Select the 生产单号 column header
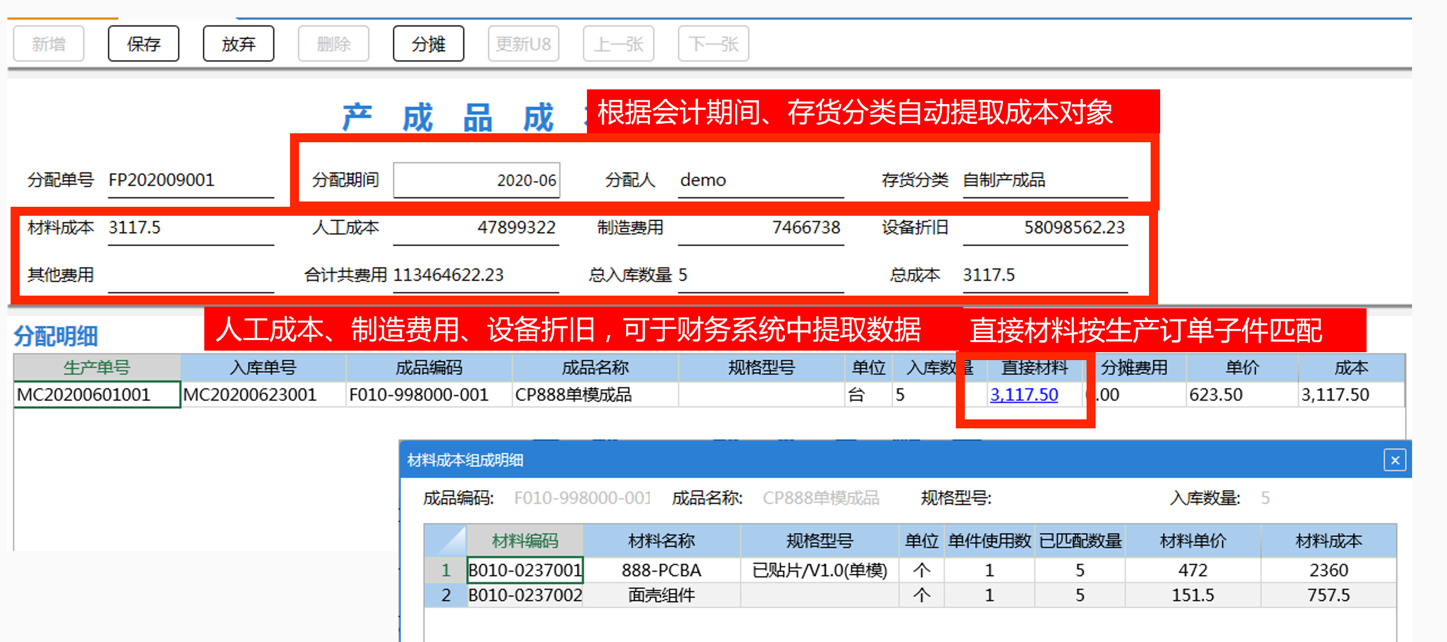 [97, 368]
